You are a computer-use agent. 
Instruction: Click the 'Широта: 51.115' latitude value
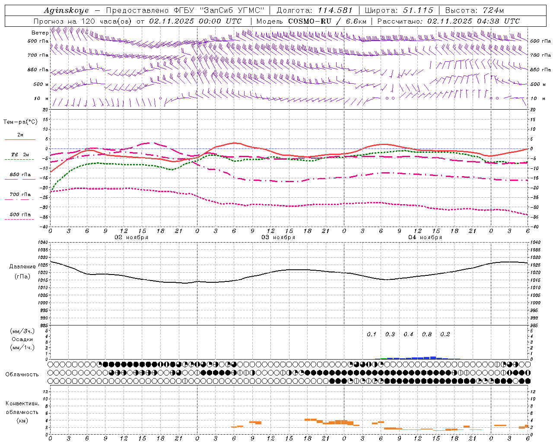(399, 10)
